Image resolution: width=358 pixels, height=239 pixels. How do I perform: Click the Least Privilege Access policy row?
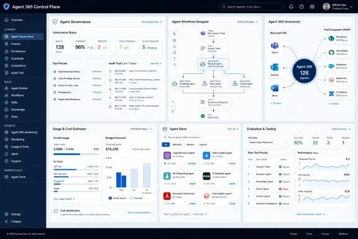(x=77, y=78)
